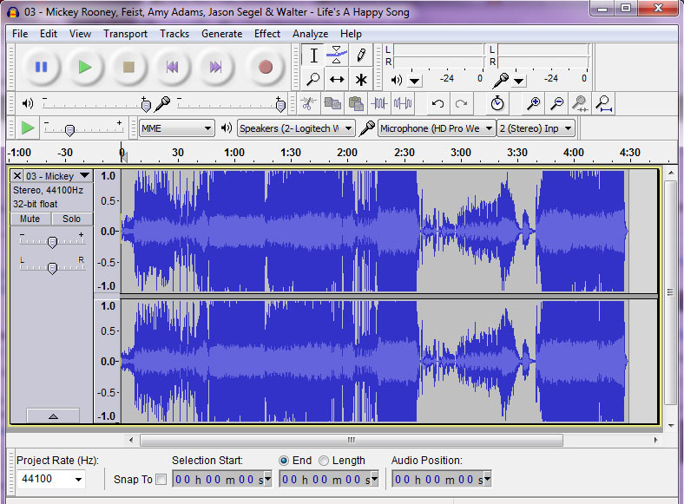Close the 03 - Mickey track
Viewport: 684px width, 504px height.
(17, 176)
